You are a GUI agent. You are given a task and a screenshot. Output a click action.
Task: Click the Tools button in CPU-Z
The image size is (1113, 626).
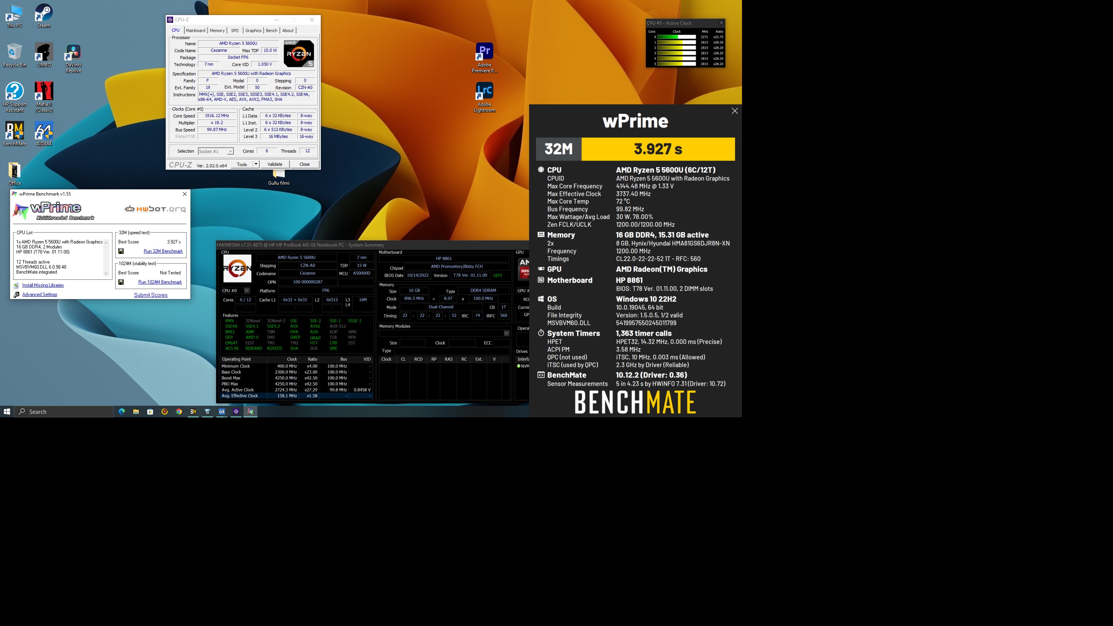[242, 164]
